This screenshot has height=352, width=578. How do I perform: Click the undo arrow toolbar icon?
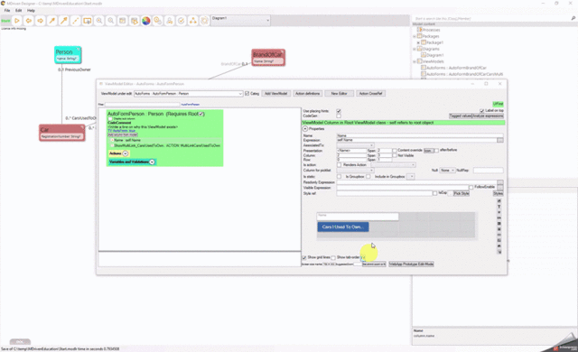tap(28, 21)
